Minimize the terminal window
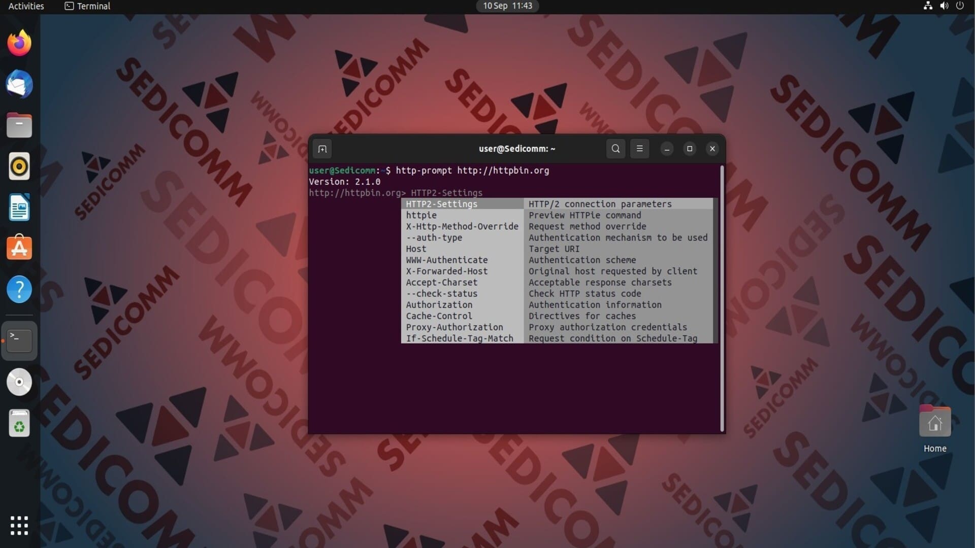 coord(667,149)
